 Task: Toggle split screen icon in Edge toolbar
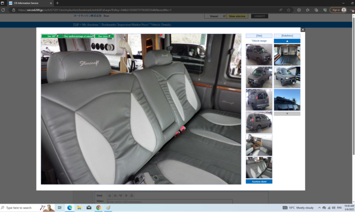(x=299, y=10)
